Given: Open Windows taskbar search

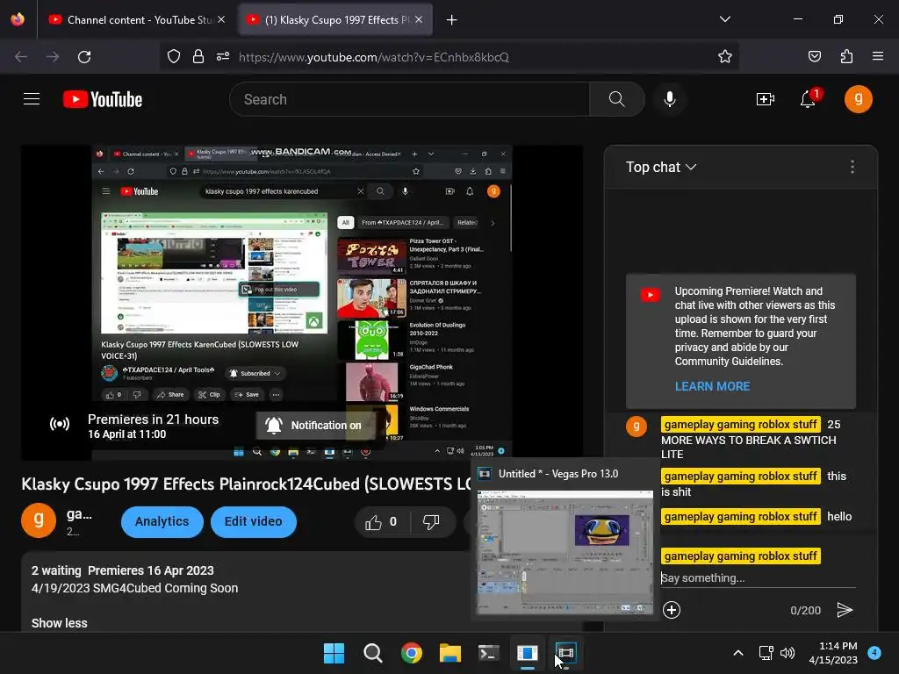Looking at the screenshot, I should point(372,653).
